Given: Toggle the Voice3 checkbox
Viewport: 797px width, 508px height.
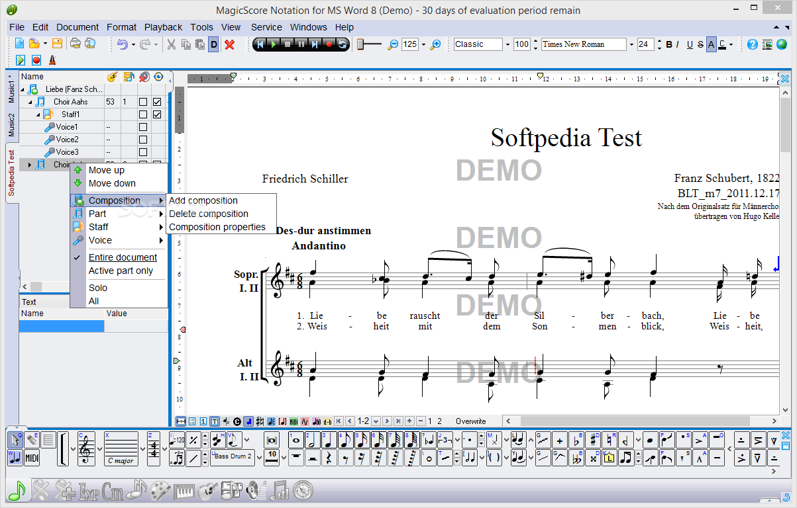Looking at the screenshot, I should [142, 152].
